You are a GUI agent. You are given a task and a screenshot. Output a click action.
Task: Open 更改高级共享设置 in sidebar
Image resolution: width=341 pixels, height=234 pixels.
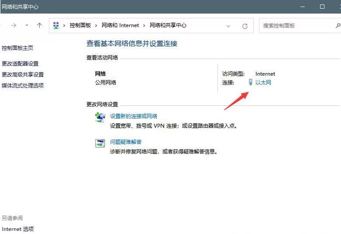pos(23,74)
